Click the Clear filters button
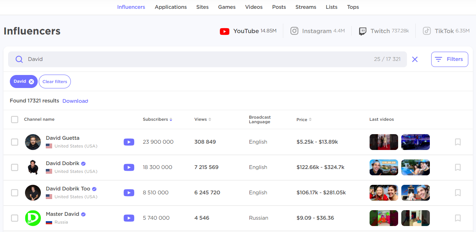476x232 pixels. (55, 82)
